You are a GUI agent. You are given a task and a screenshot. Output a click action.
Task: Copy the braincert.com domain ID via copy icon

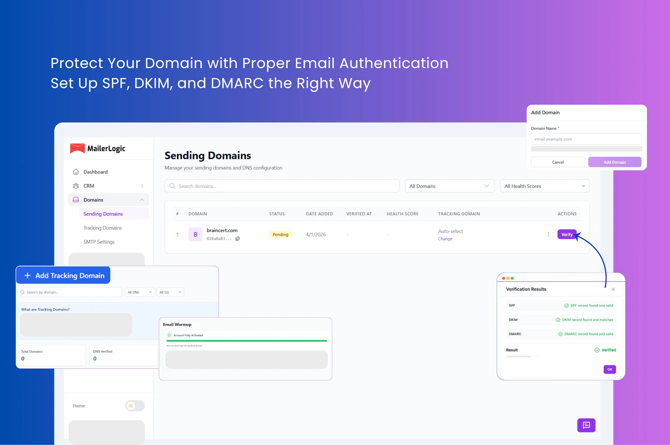click(x=237, y=238)
